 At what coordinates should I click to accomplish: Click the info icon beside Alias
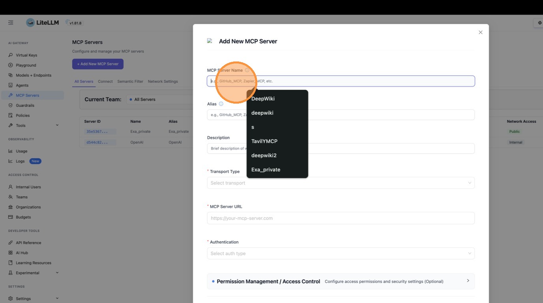[221, 104]
